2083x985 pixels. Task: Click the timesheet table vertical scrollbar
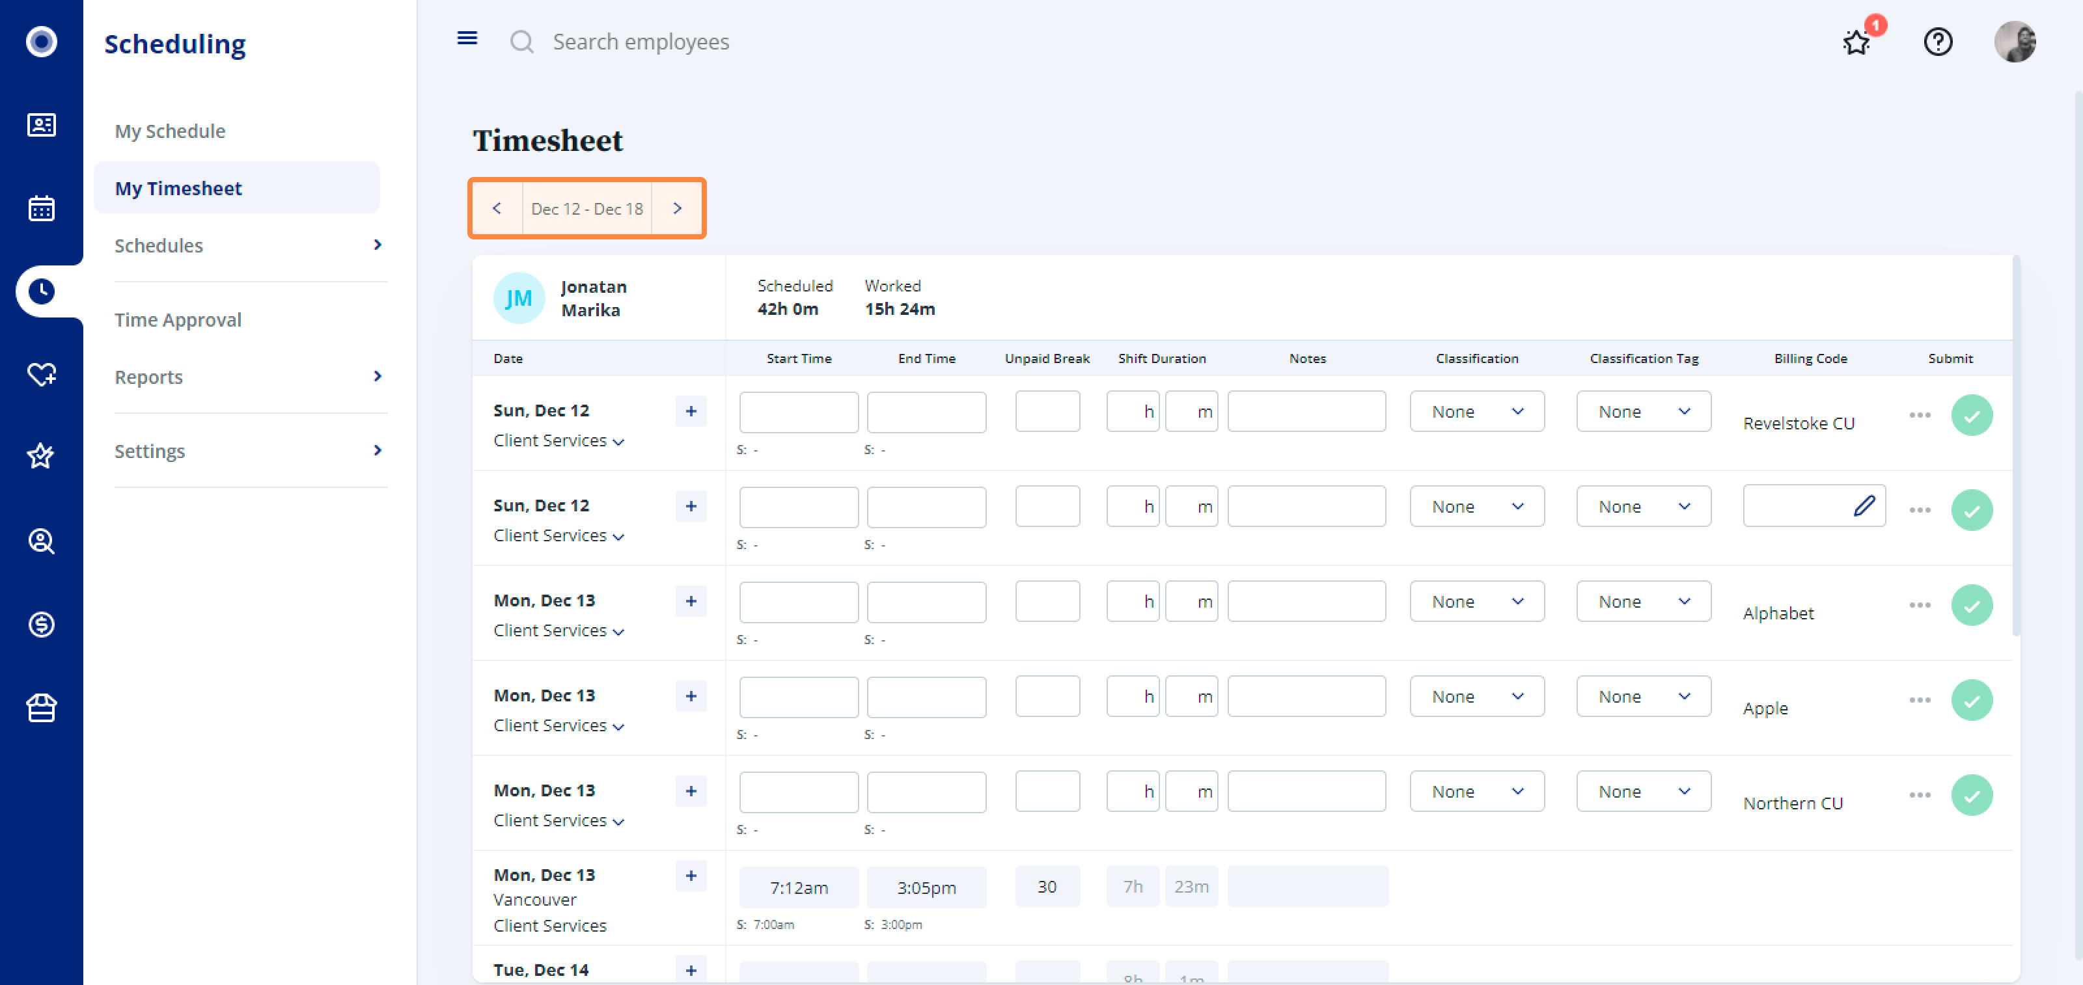(2017, 446)
